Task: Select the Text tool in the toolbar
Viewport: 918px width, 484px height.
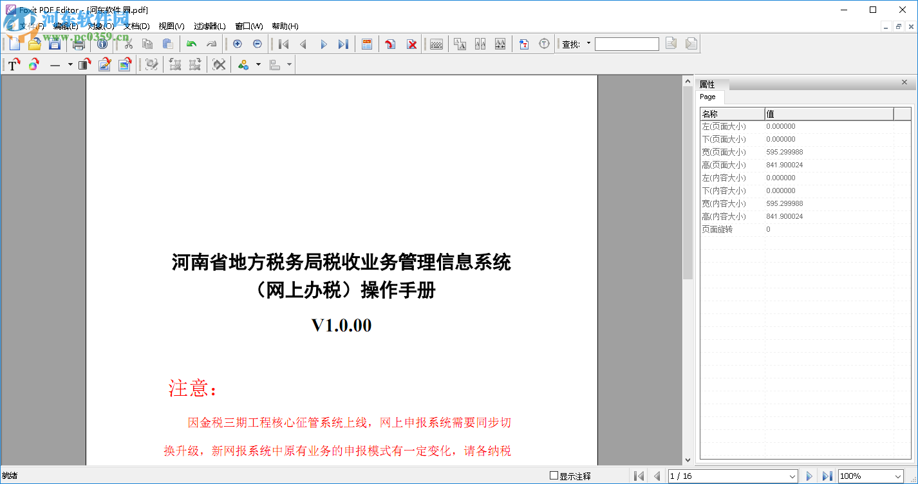Action: point(13,64)
